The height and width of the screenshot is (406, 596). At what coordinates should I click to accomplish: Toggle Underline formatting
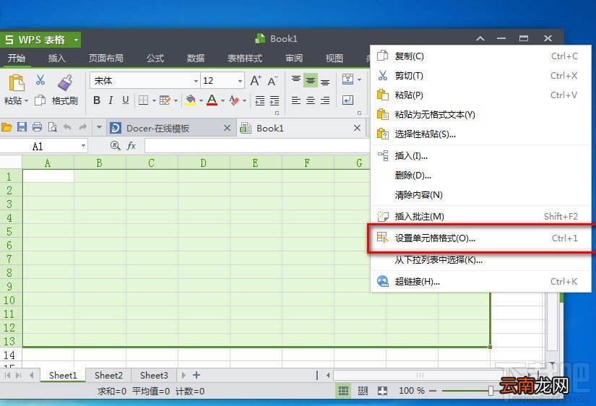pyautogui.click(x=126, y=100)
